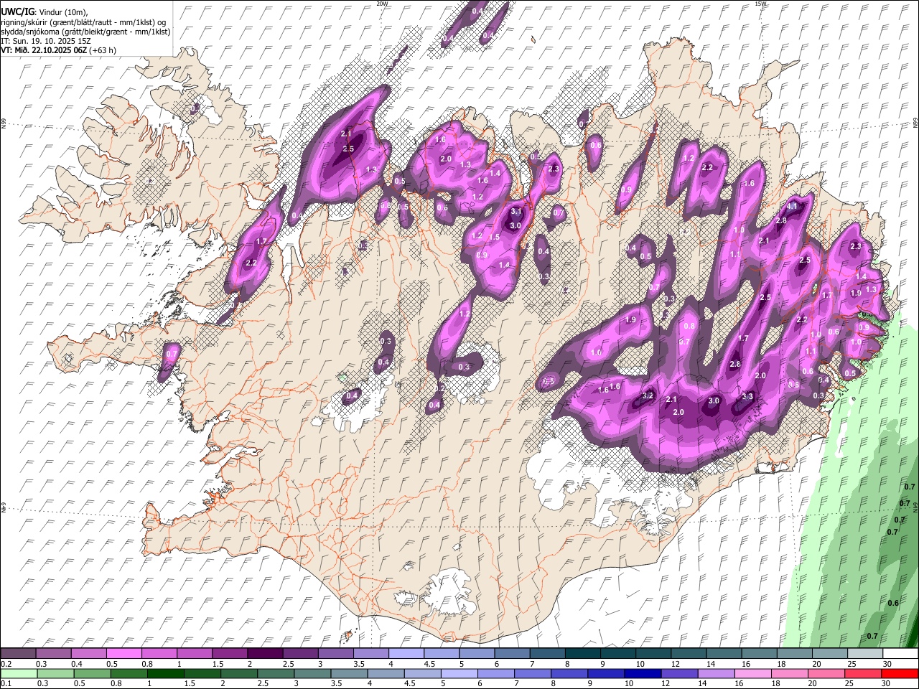Click the 3.2 snowfall value on the map
919x689 pixels.
click(647, 395)
